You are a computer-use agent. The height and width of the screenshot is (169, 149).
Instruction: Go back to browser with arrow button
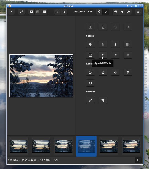point(12,12)
